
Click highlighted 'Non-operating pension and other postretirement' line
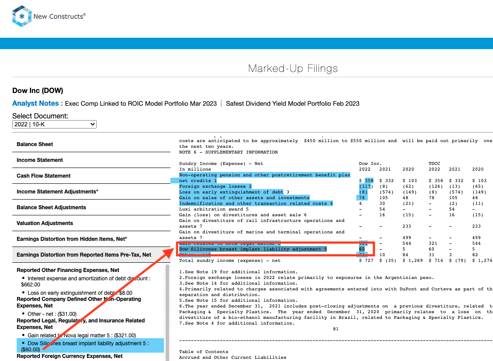coord(265,178)
